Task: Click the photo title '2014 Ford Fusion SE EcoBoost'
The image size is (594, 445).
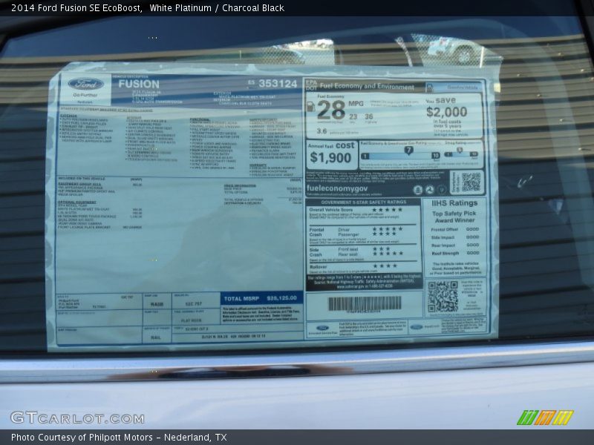Action: 76,8
